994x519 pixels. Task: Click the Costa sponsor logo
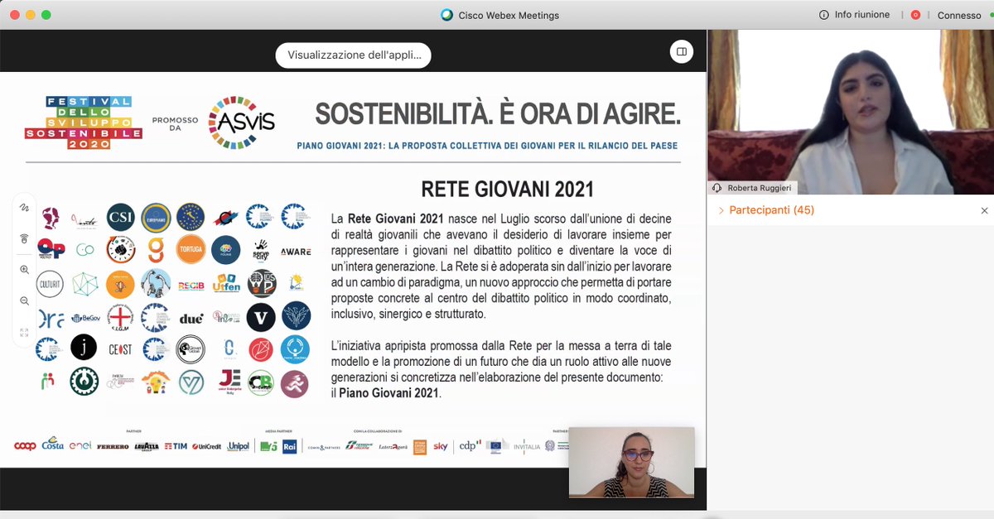tap(53, 445)
